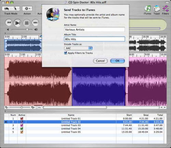Skip to next track button
The width and height of the screenshot is (171, 148).
pos(35,22)
